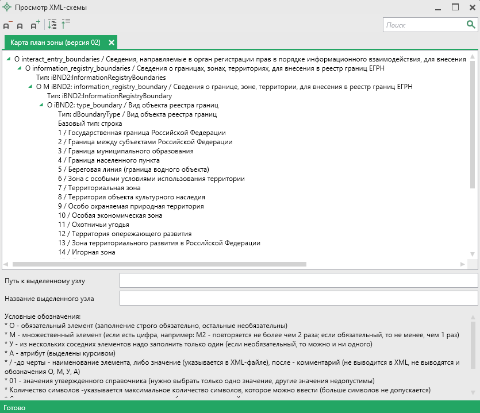Click the tree vertical scrollbar down arrow
The height and width of the screenshot is (413, 480).
point(473,253)
